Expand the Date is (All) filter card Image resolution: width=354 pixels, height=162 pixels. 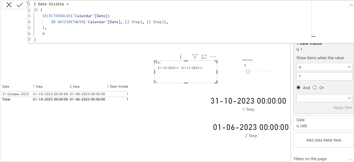[x=323, y=123]
